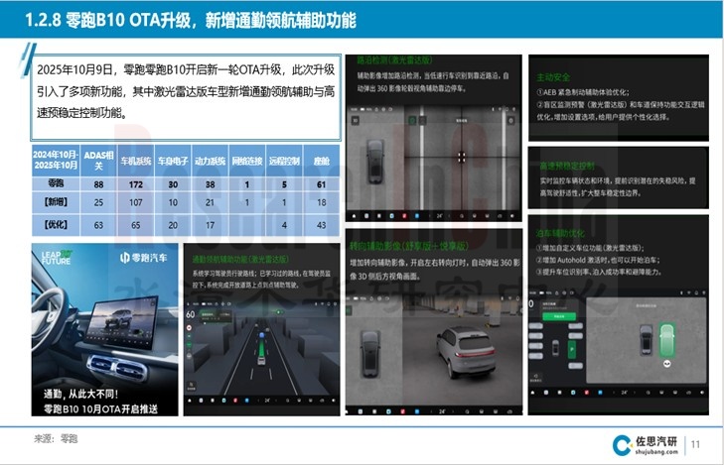Select the 动力系统 column header
This screenshot has height=465, width=724.
210,161
